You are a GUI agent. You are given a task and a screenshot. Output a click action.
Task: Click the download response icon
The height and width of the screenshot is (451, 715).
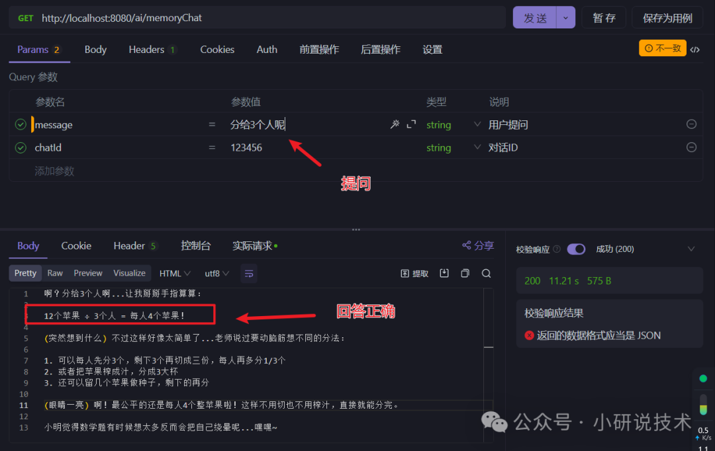[x=444, y=273]
